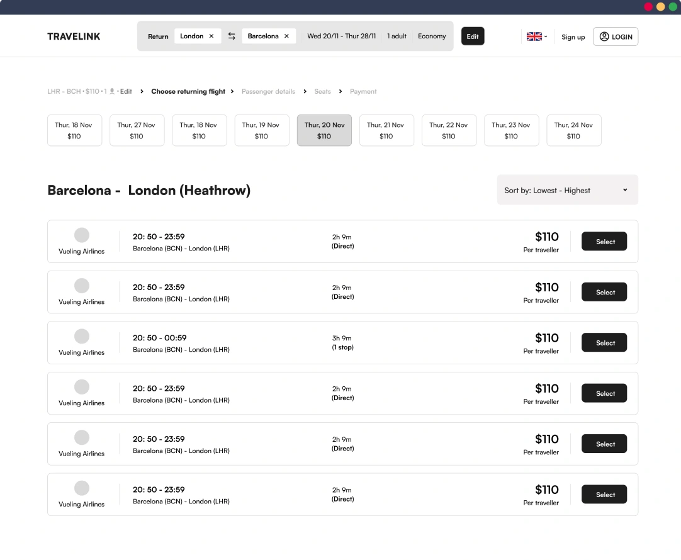Open the Sort by Lowest - Highest dropdown

567,190
